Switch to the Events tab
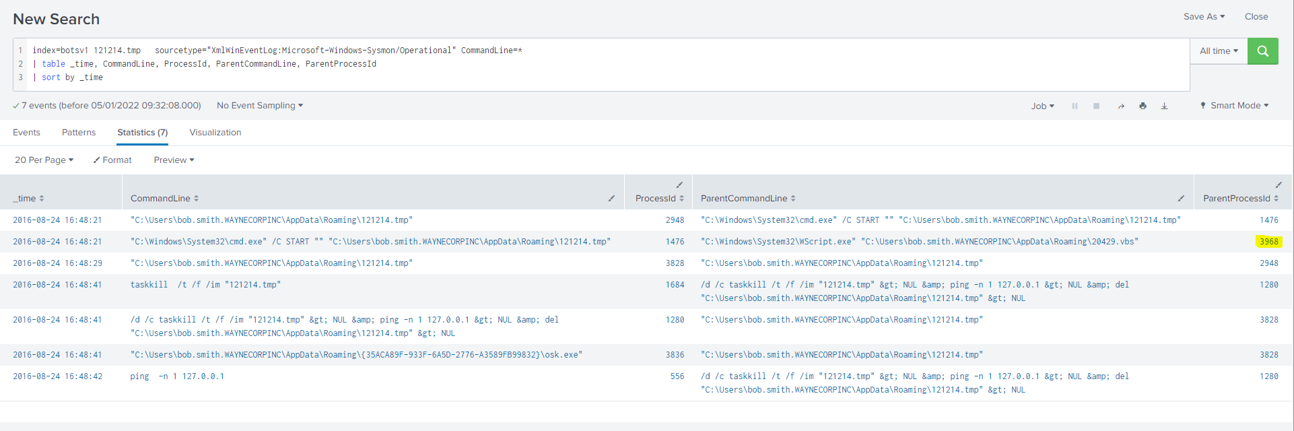Viewport: 1294px width, 431px height. coord(26,133)
